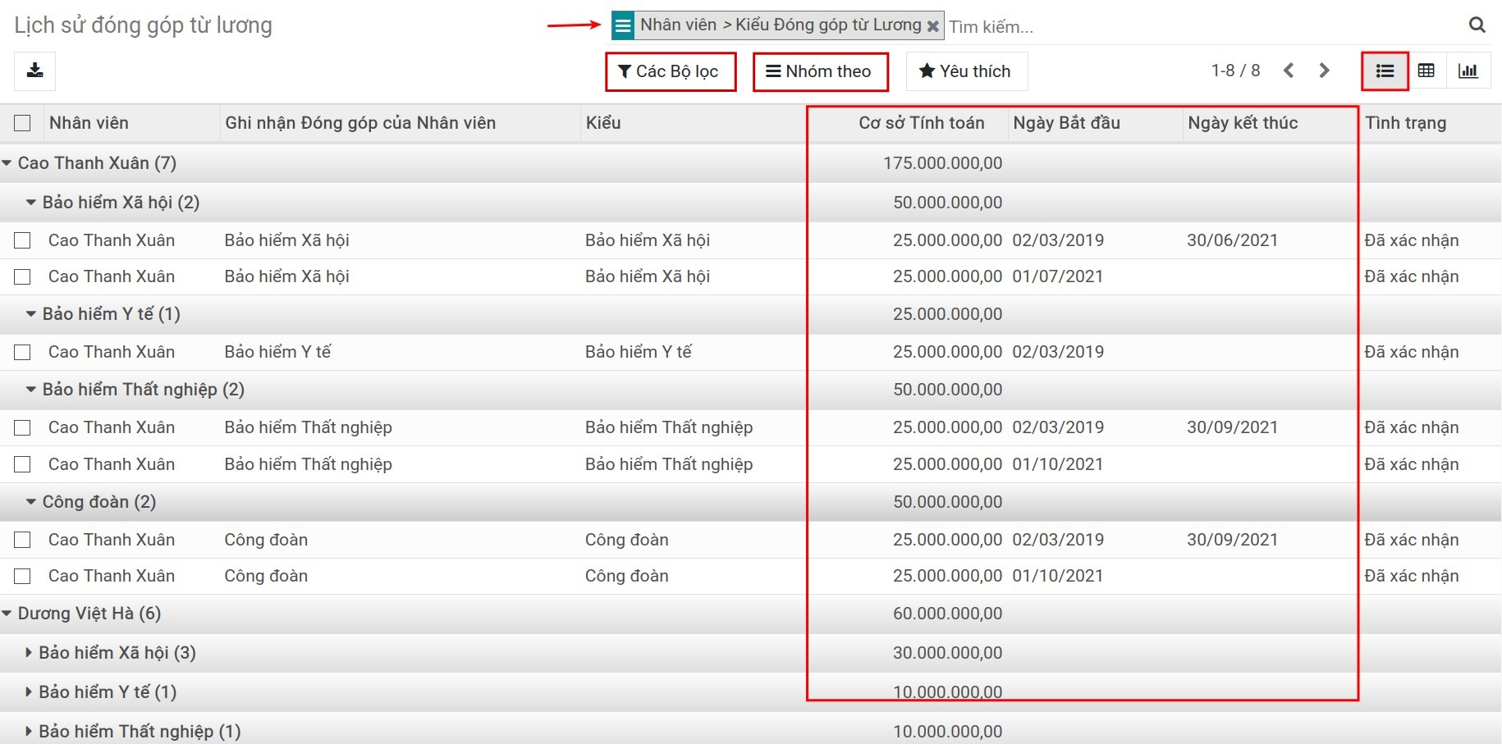Click the export download icon
The image size is (1502, 744).
[34, 71]
